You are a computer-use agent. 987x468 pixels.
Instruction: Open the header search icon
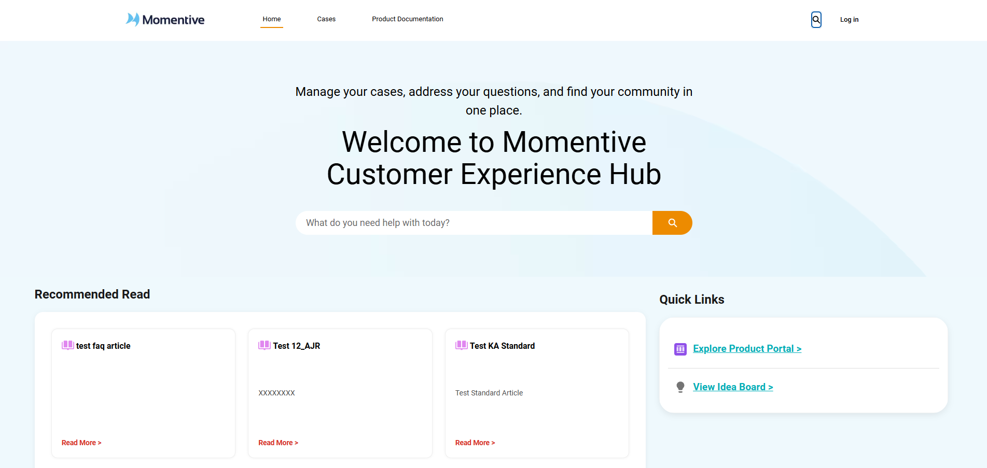tap(816, 20)
